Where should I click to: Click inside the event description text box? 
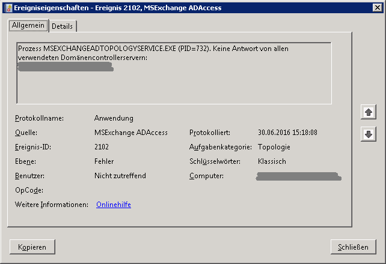[x=174, y=73]
